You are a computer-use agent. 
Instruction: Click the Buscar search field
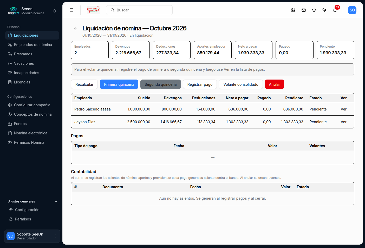coord(139,10)
